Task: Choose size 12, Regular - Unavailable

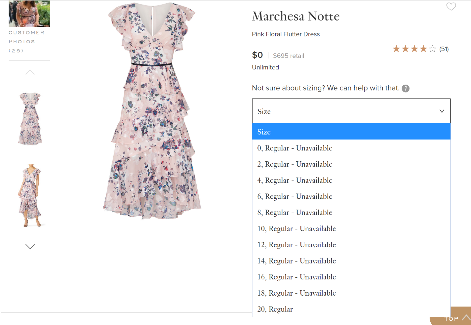Action: (x=351, y=245)
